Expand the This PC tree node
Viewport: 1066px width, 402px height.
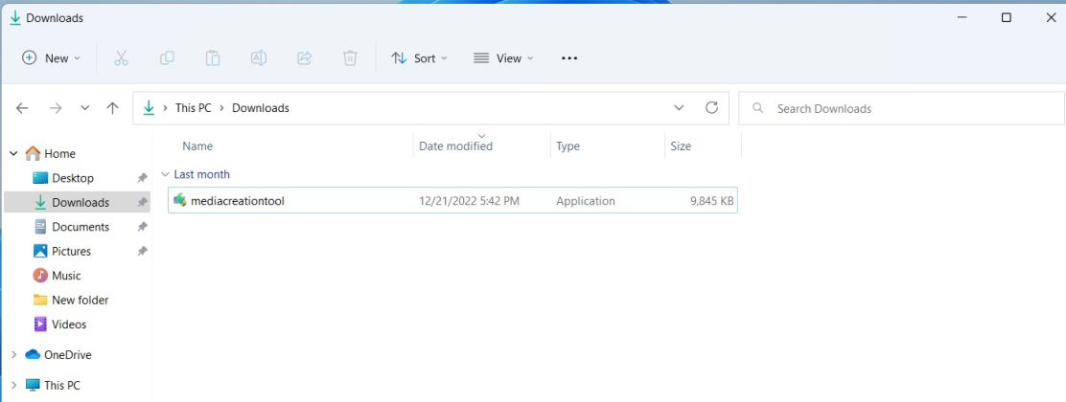[x=13, y=385]
